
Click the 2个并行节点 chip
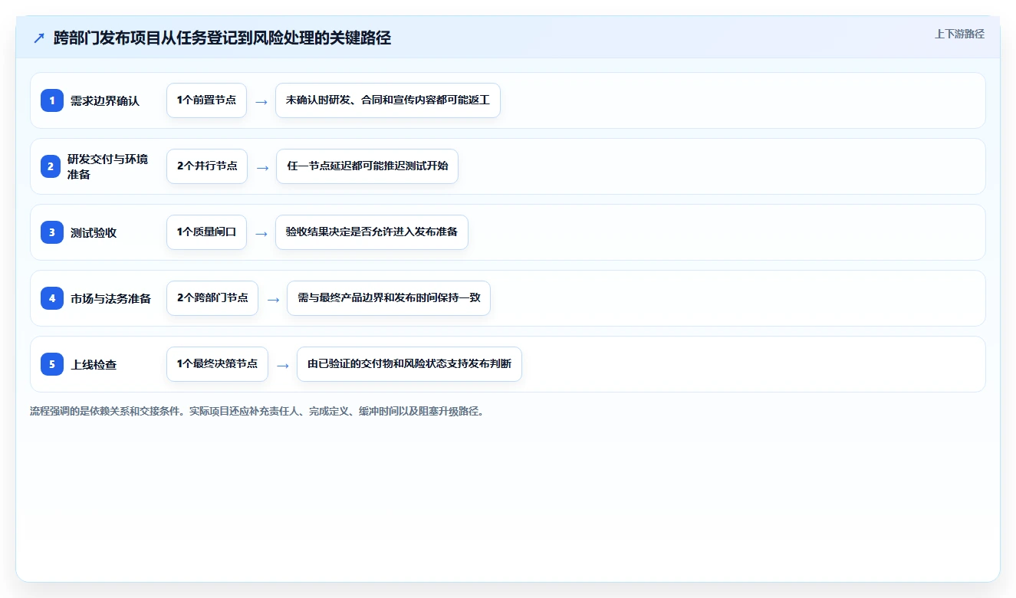207,166
